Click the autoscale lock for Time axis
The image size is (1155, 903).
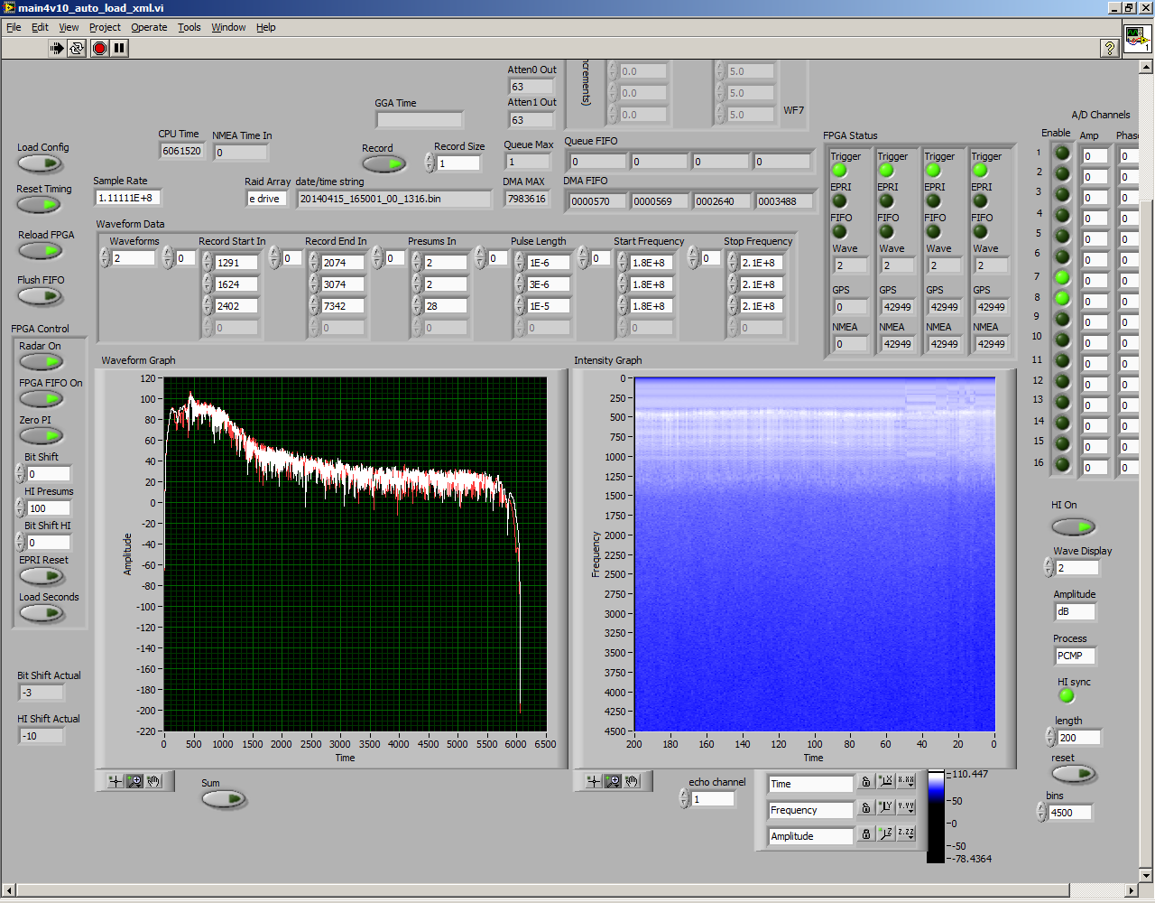point(866,782)
